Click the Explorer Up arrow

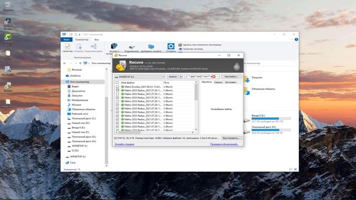pos(80,63)
